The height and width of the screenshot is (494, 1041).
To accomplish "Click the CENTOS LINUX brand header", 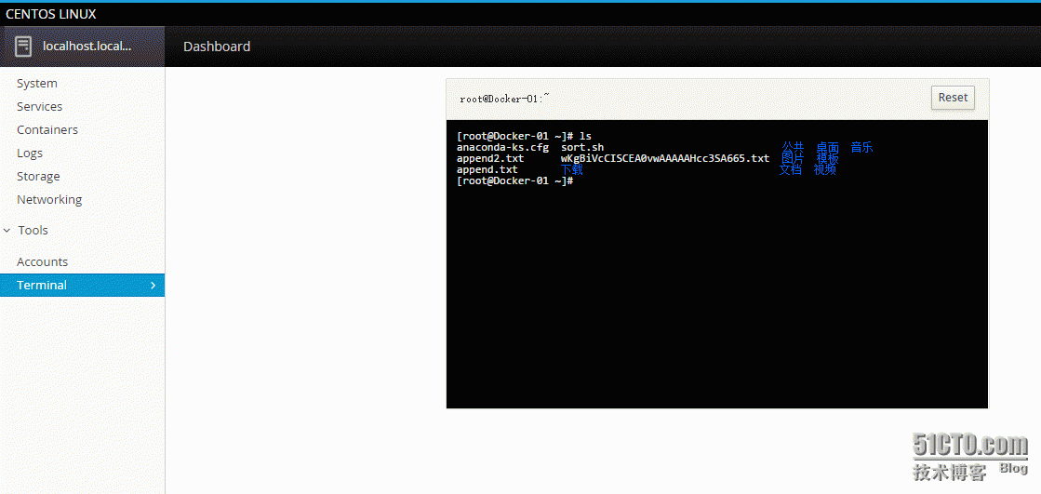I will (51, 14).
